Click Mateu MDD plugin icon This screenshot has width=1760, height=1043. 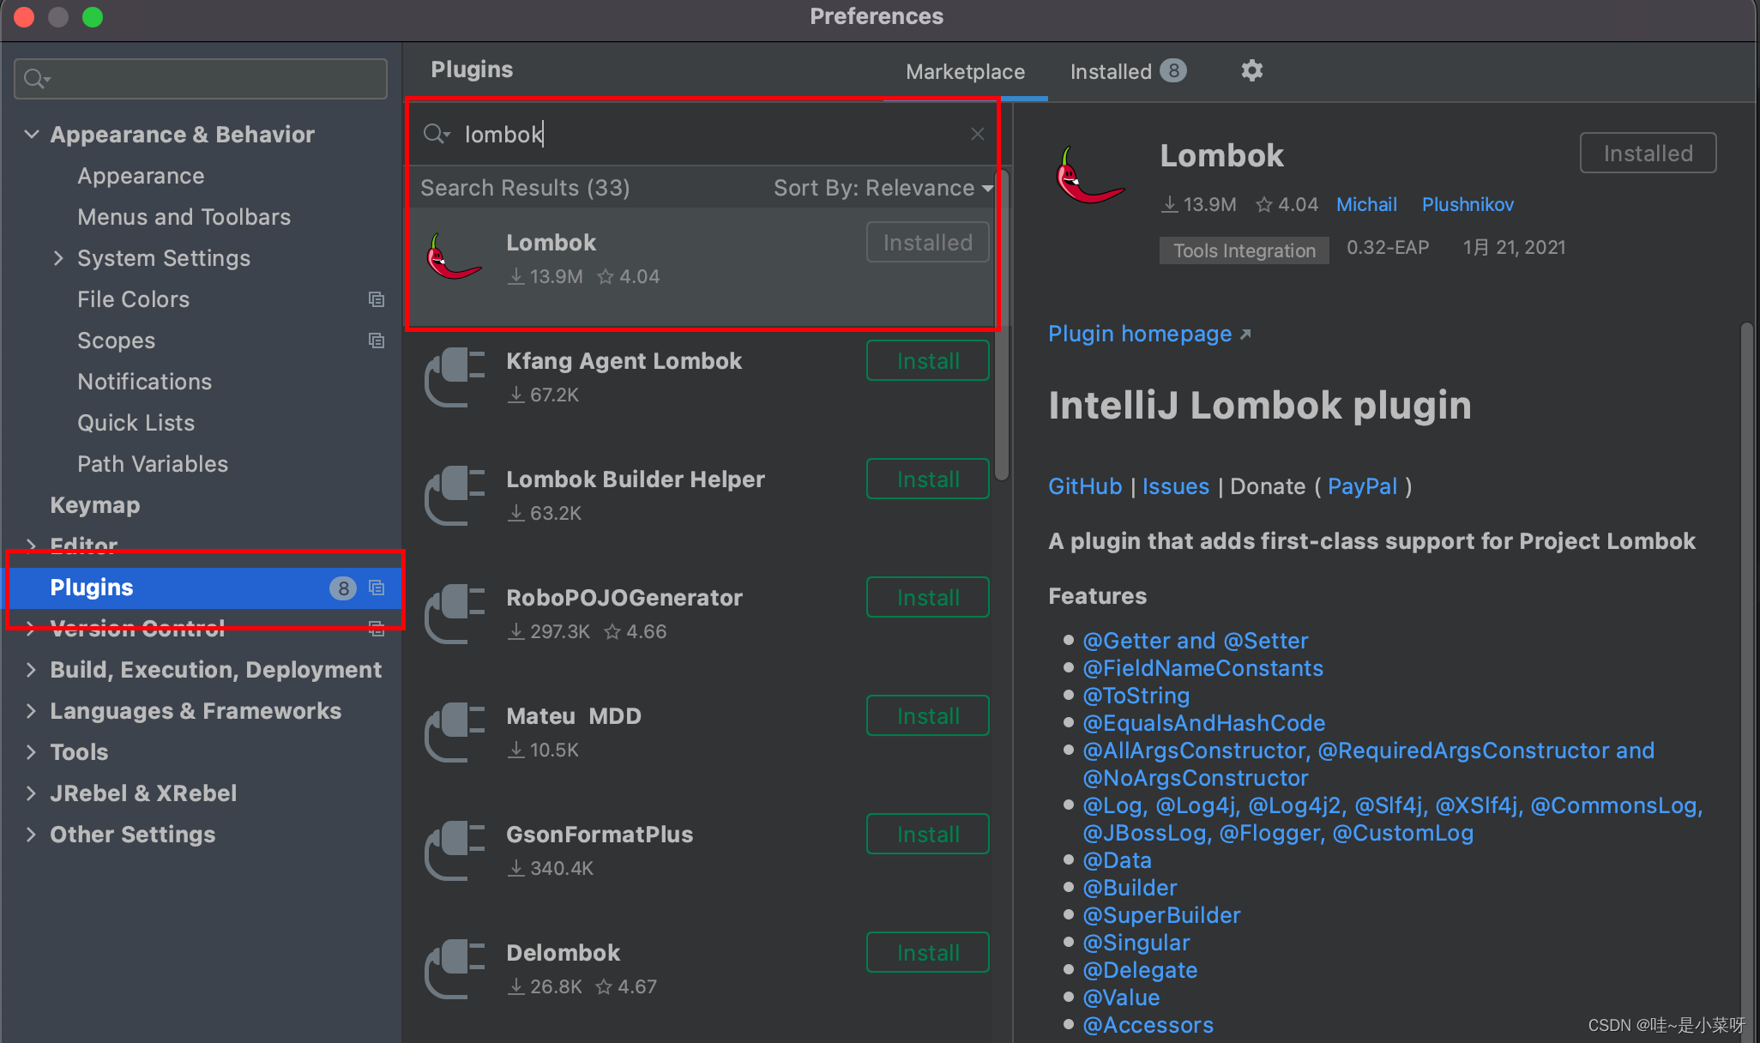pyautogui.click(x=455, y=732)
